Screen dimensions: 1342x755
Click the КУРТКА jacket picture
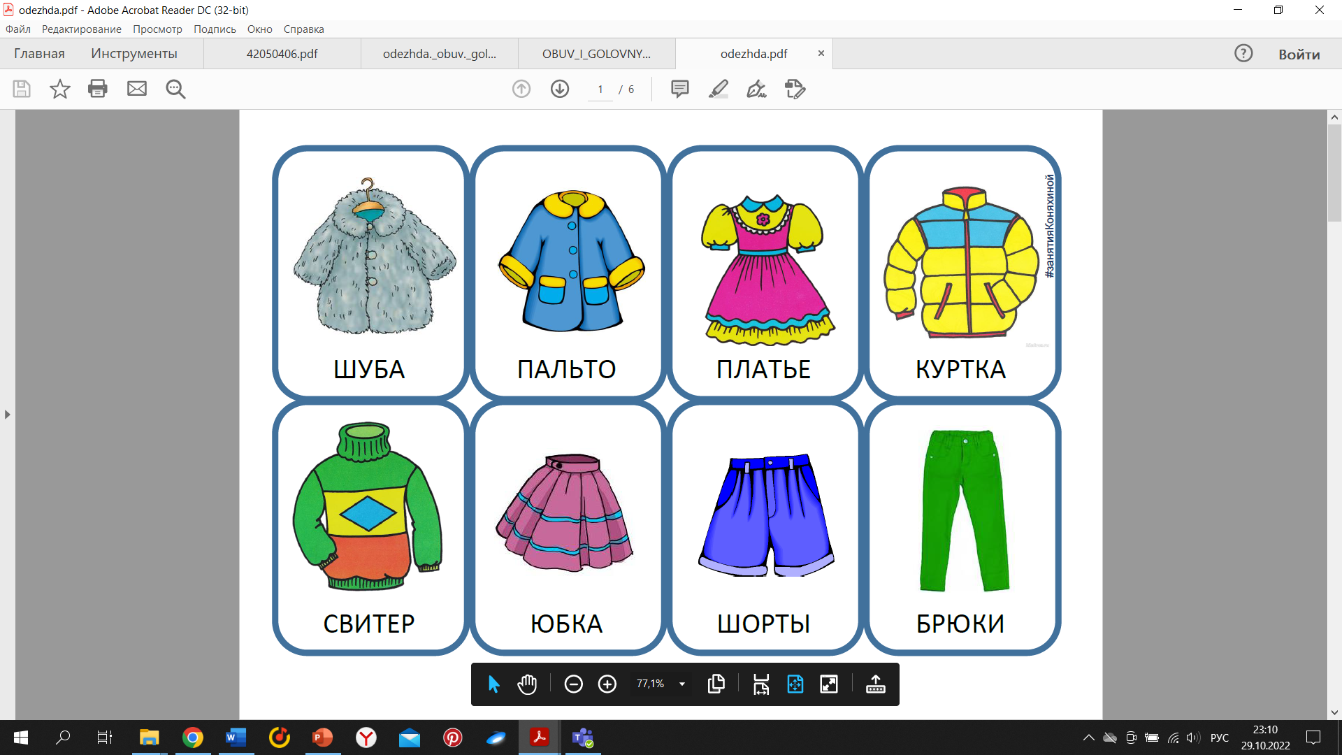961,262
